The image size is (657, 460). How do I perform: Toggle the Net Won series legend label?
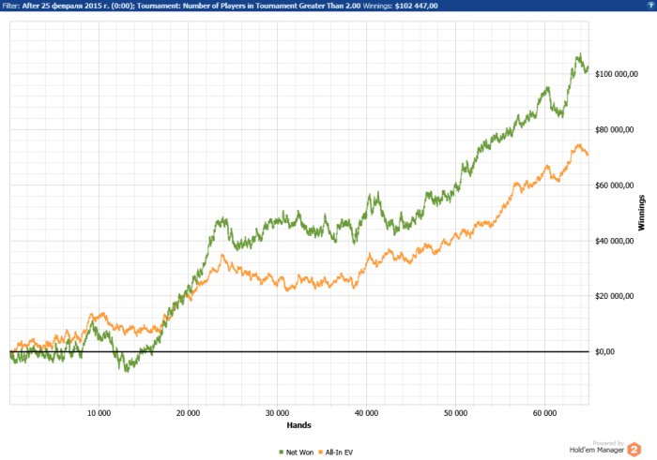(301, 452)
